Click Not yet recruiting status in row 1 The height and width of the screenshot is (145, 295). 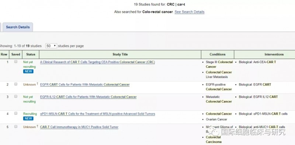click(x=29, y=65)
